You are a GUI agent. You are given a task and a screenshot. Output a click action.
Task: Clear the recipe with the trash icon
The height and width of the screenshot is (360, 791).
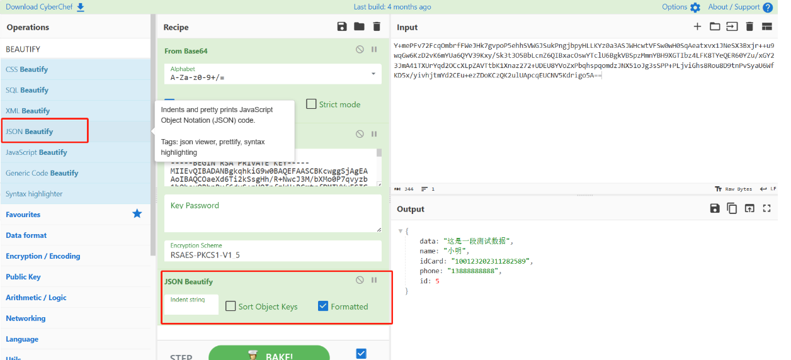click(x=377, y=26)
